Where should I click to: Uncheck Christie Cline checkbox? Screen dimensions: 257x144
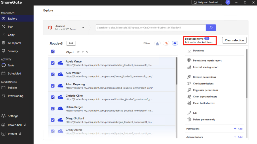click(53, 97)
